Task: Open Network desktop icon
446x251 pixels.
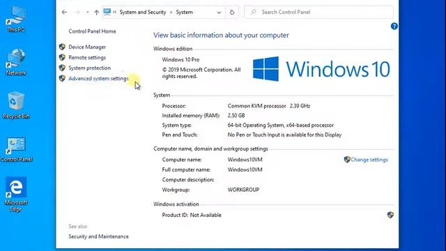Action: [16, 62]
